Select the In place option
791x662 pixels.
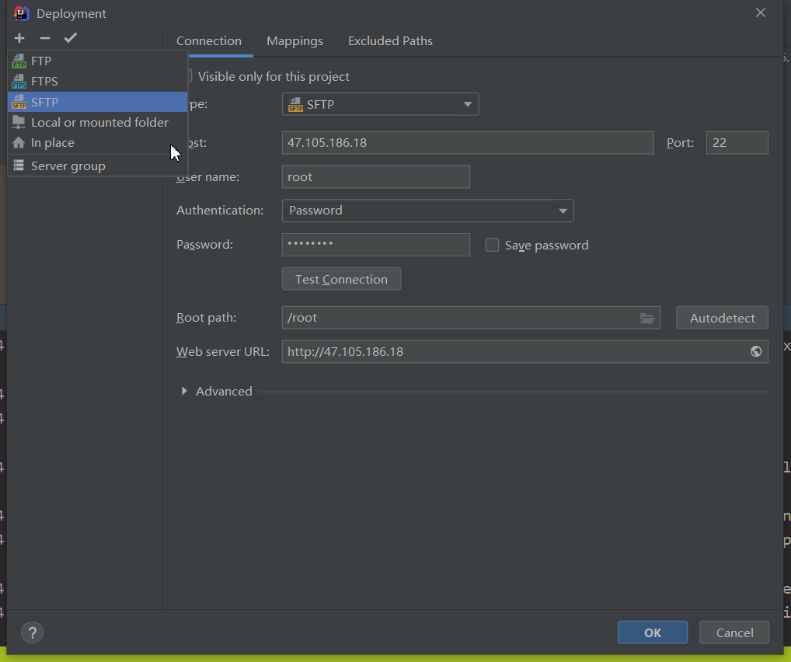point(97,143)
